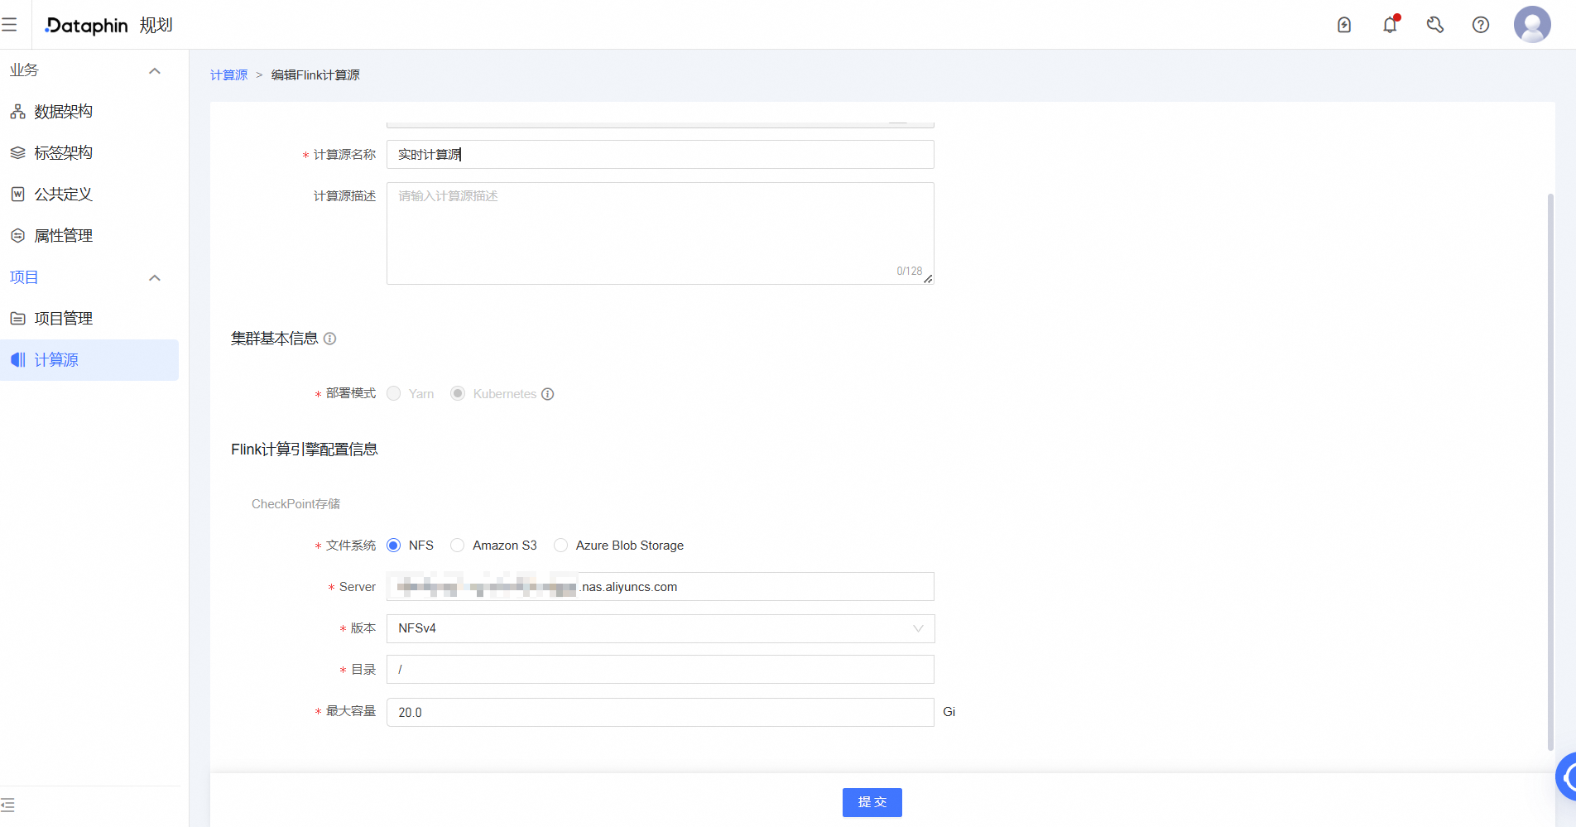This screenshot has width=1576, height=827.
Task: Collapse the 项目 sidebar section
Action: pyautogui.click(x=154, y=277)
